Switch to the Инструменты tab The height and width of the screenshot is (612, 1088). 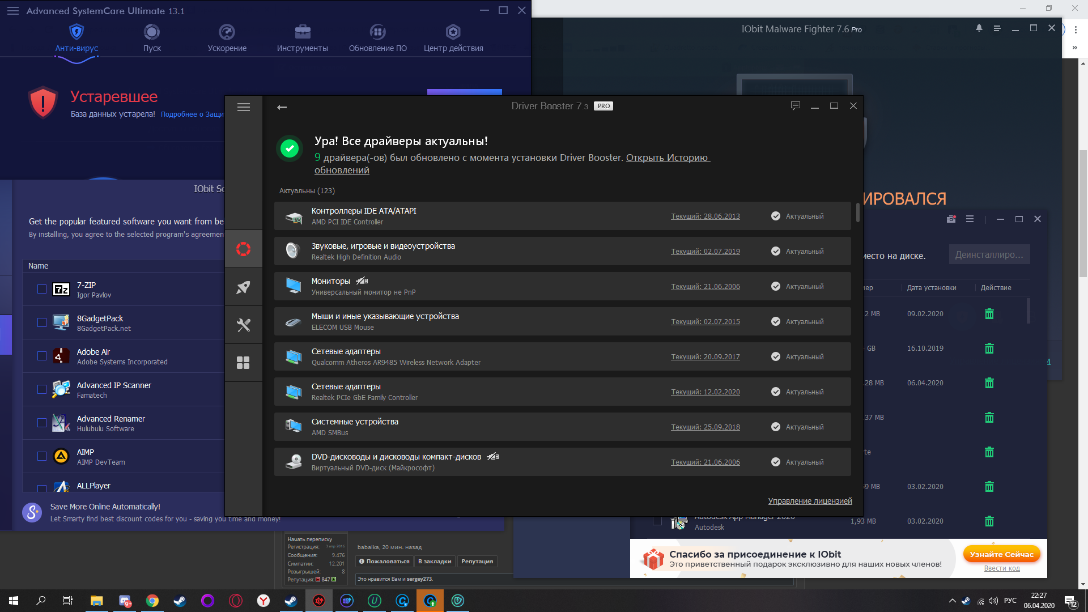coord(302,39)
